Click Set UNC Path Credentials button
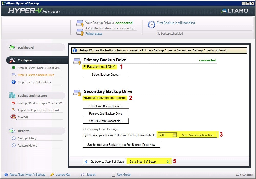Image resolution: width=256 pixels, height=179 pixels. pyautogui.click(x=106, y=121)
